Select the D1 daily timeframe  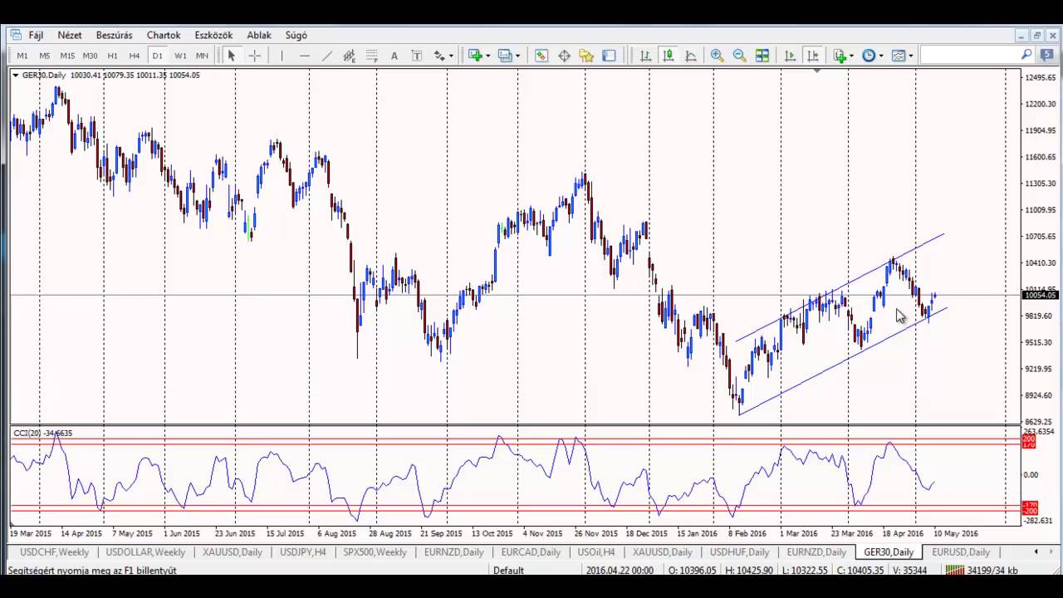tap(157, 56)
